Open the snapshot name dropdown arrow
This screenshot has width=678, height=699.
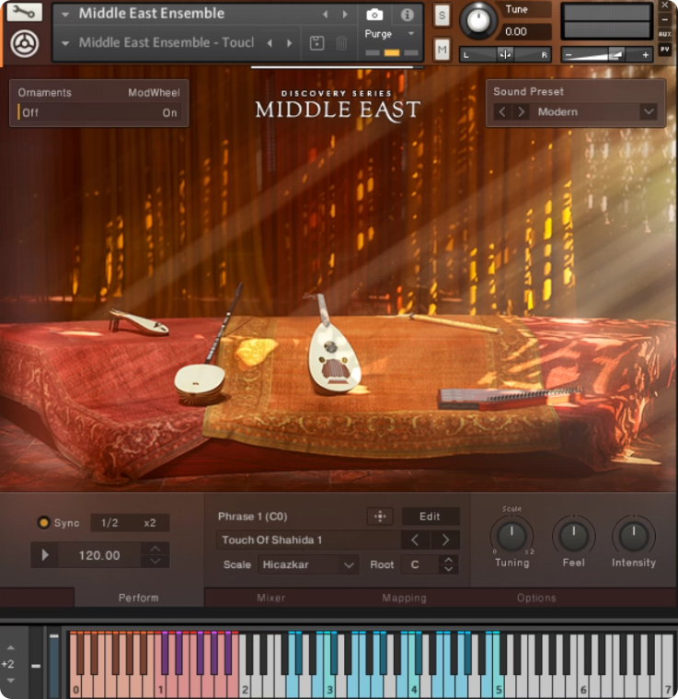(x=65, y=43)
